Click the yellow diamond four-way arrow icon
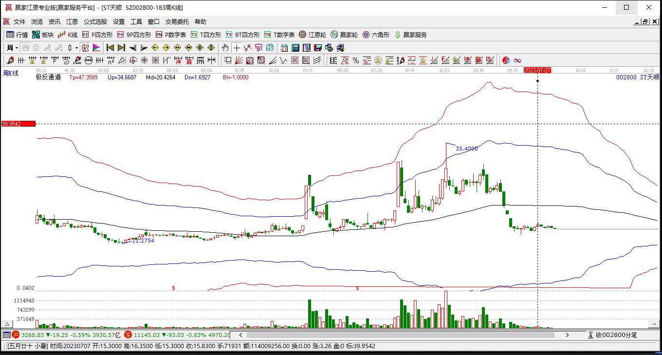Screen dimensions: 662x355 [x=211, y=48]
